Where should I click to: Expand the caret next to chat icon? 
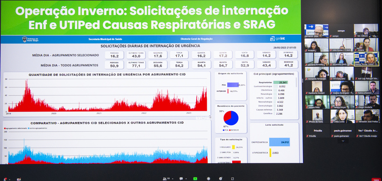tap(186, 179)
